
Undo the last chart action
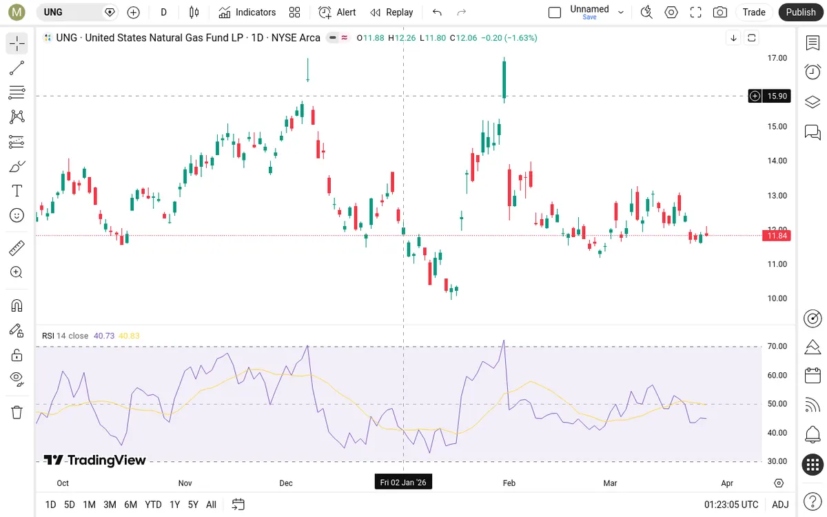437,12
